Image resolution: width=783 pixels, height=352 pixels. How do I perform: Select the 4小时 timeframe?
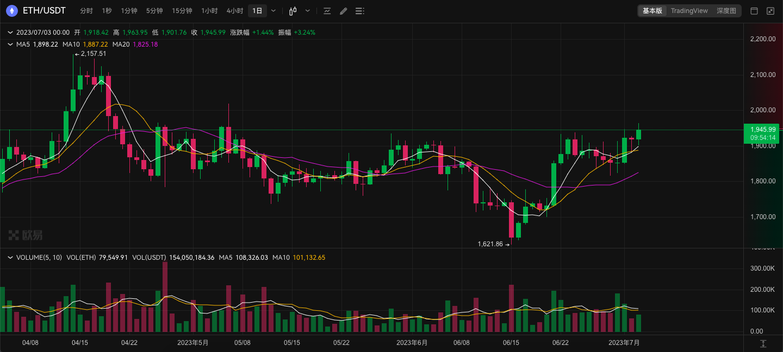(x=234, y=10)
